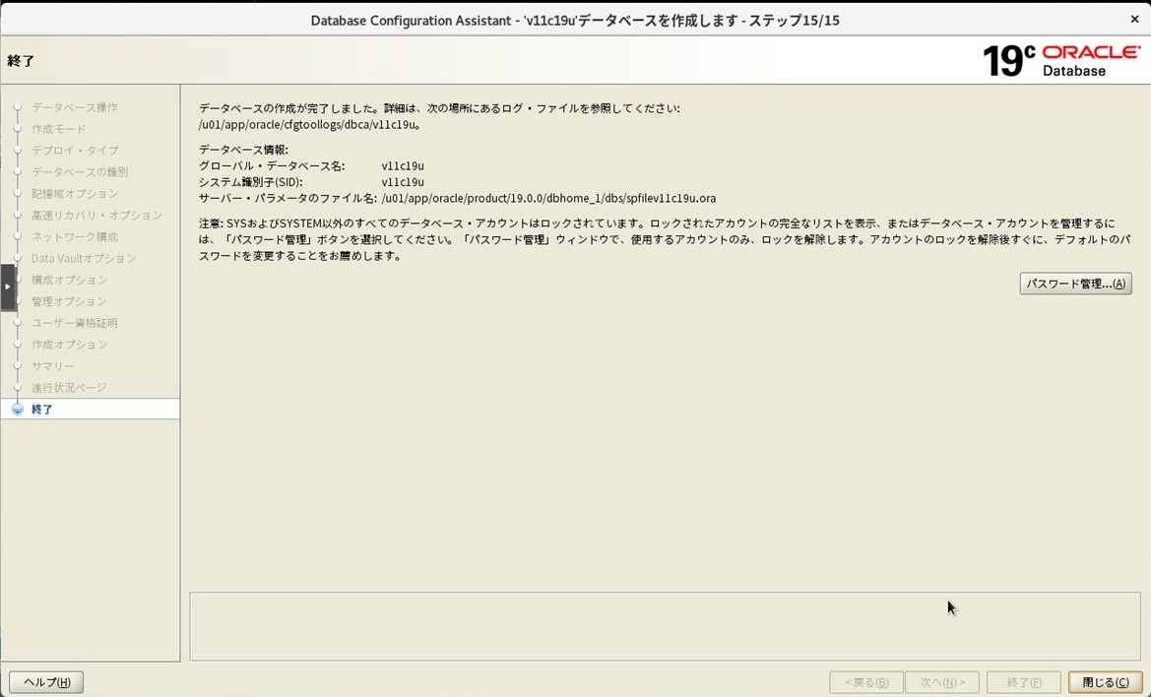Click the システム識別子(SID) value v11c19u

(403, 182)
